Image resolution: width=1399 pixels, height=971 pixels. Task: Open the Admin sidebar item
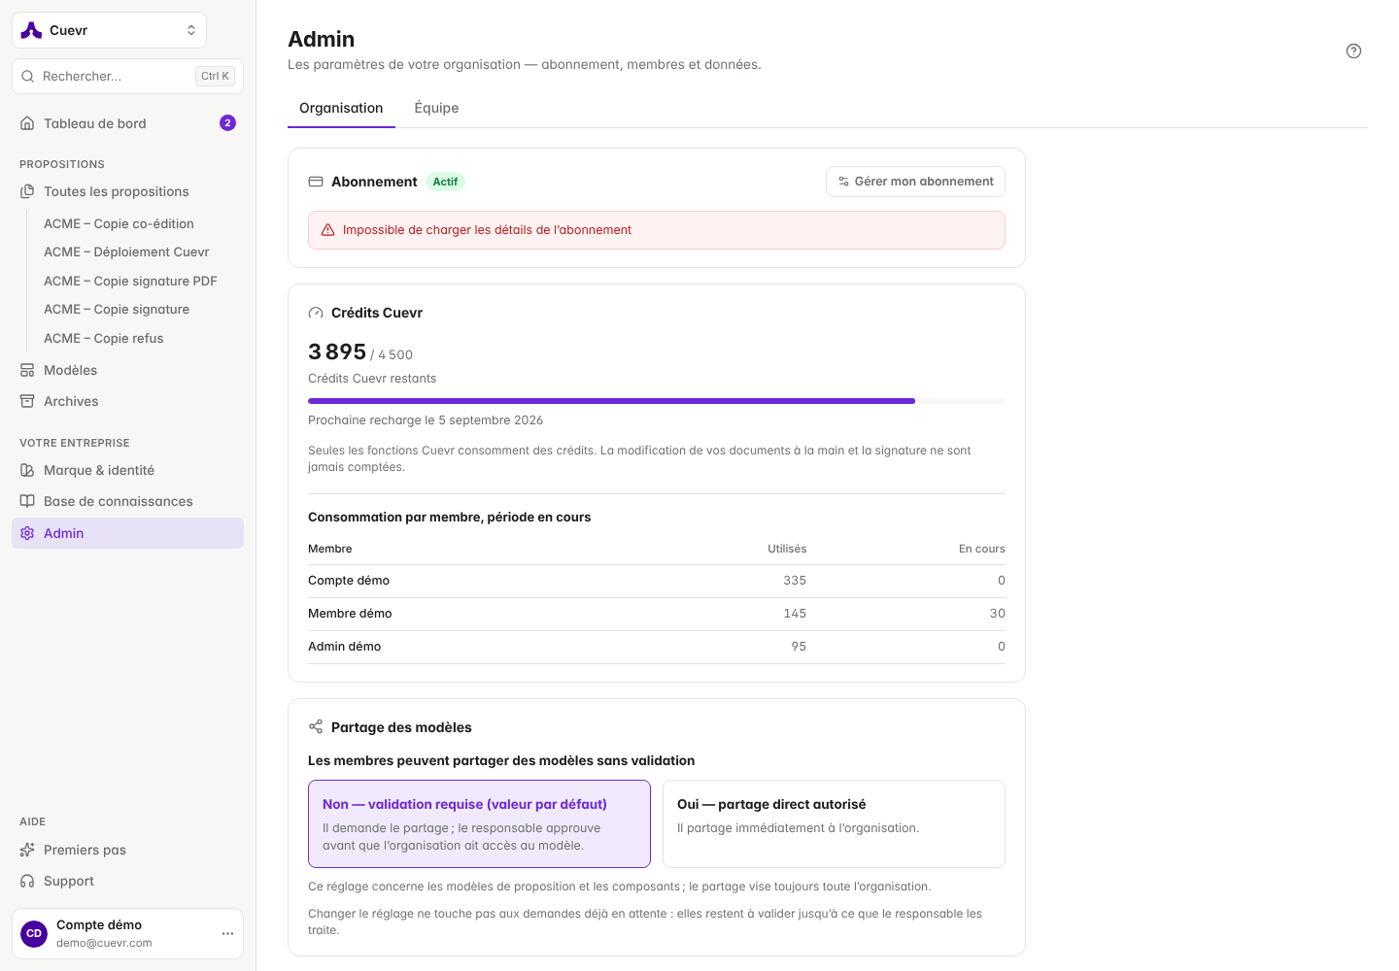127,533
